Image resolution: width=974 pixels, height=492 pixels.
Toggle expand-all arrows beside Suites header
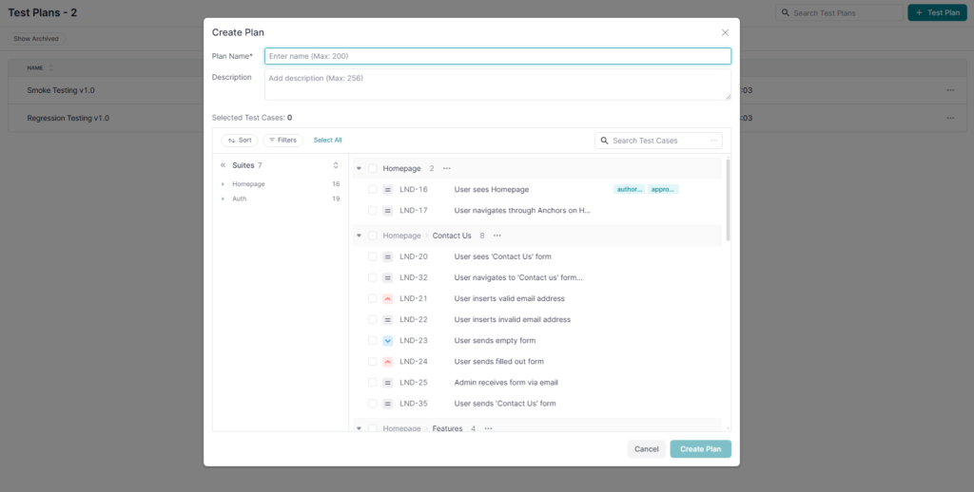336,165
